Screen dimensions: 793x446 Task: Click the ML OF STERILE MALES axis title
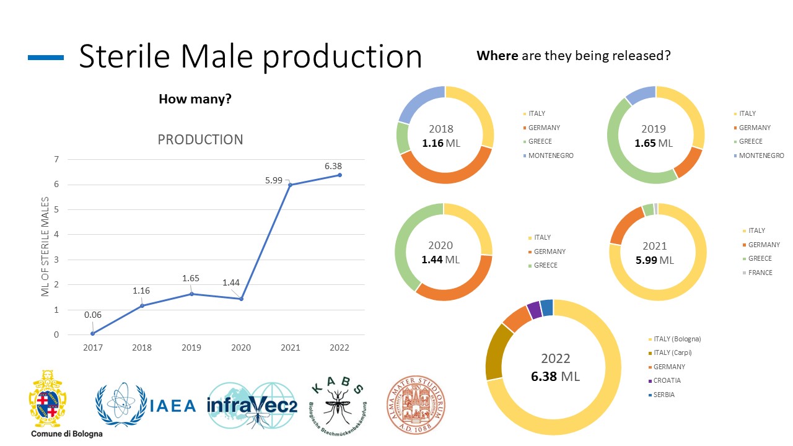click(45, 247)
